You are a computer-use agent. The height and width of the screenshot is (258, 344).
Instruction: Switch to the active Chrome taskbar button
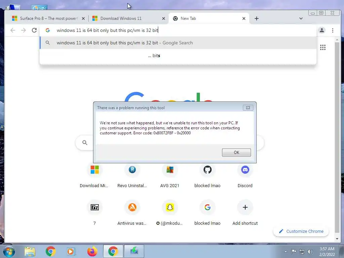(x=113, y=251)
